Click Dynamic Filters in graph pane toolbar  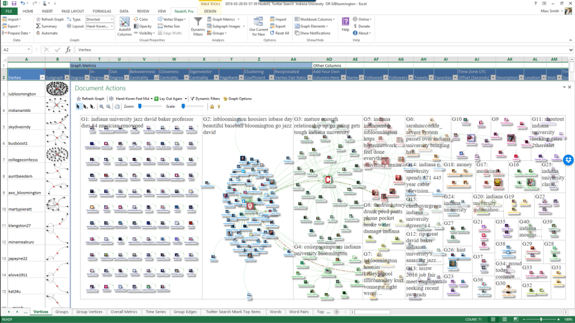tap(205, 99)
